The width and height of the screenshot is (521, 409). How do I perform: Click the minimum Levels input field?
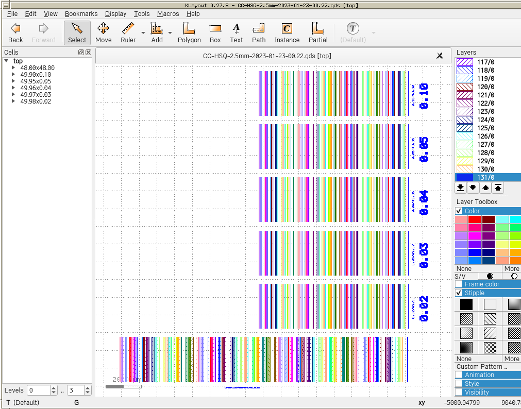pos(39,390)
